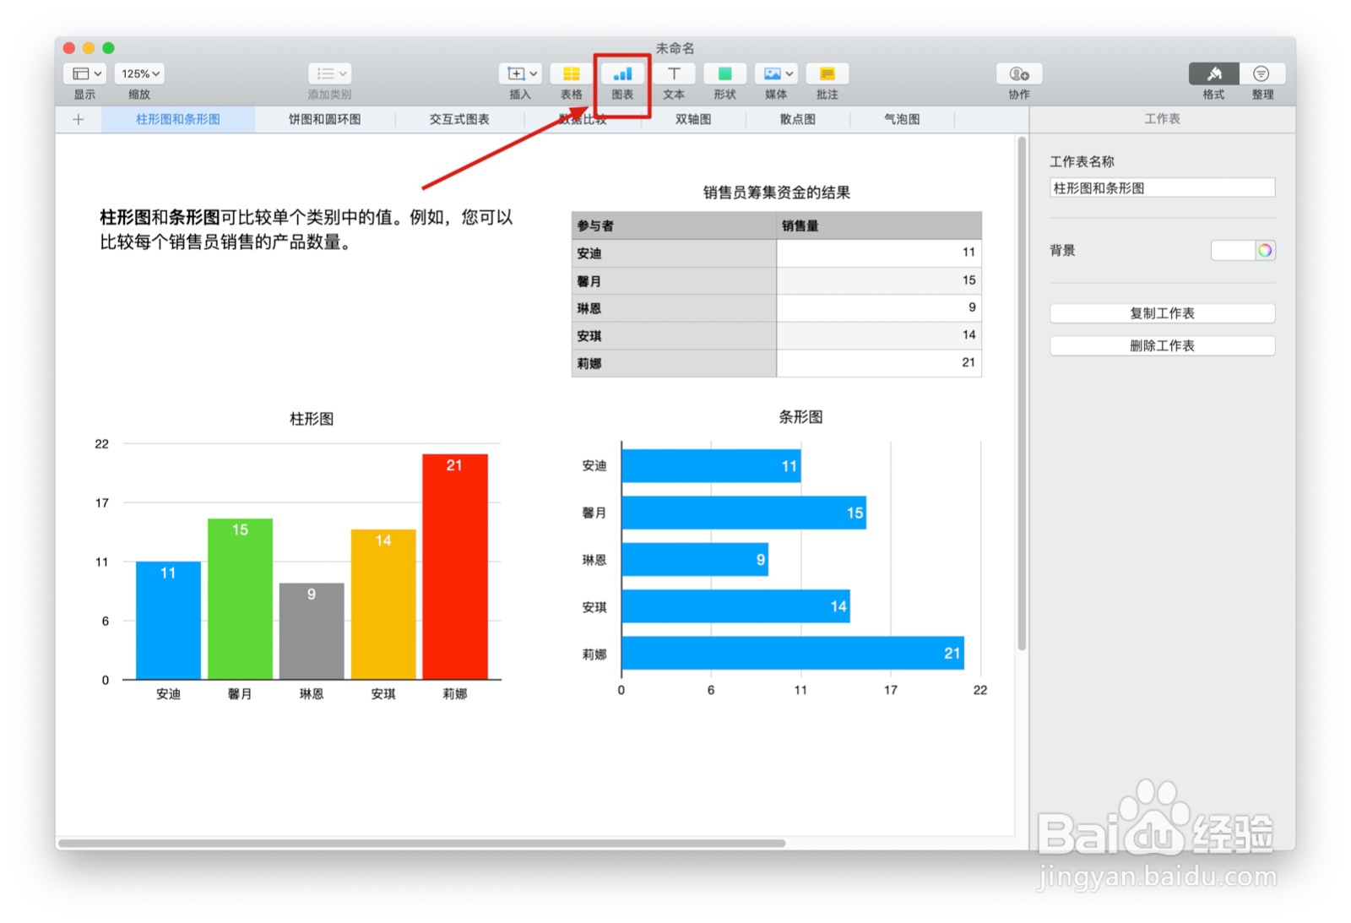Viewport: 1351px width, 923px height.
Task: Click the 删除工作表 button
Action: tap(1161, 345)
